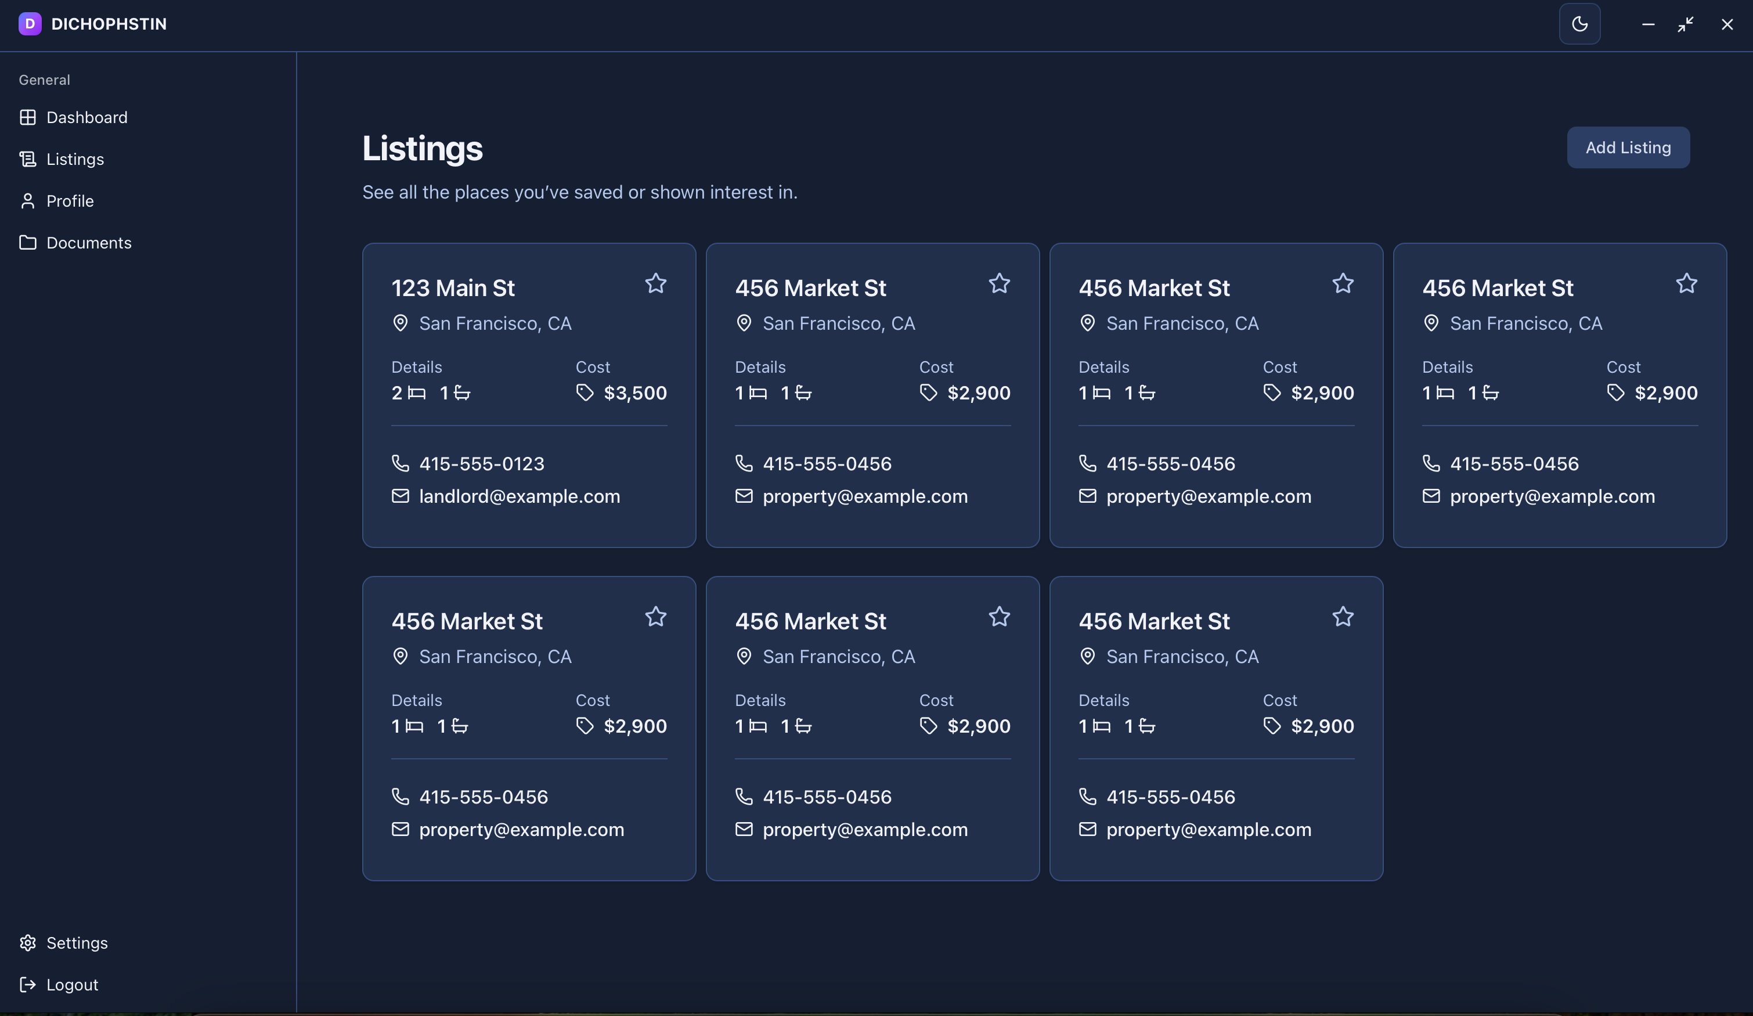Click the purple D app logo
1753x1016 pixels.
click(29, 24)
